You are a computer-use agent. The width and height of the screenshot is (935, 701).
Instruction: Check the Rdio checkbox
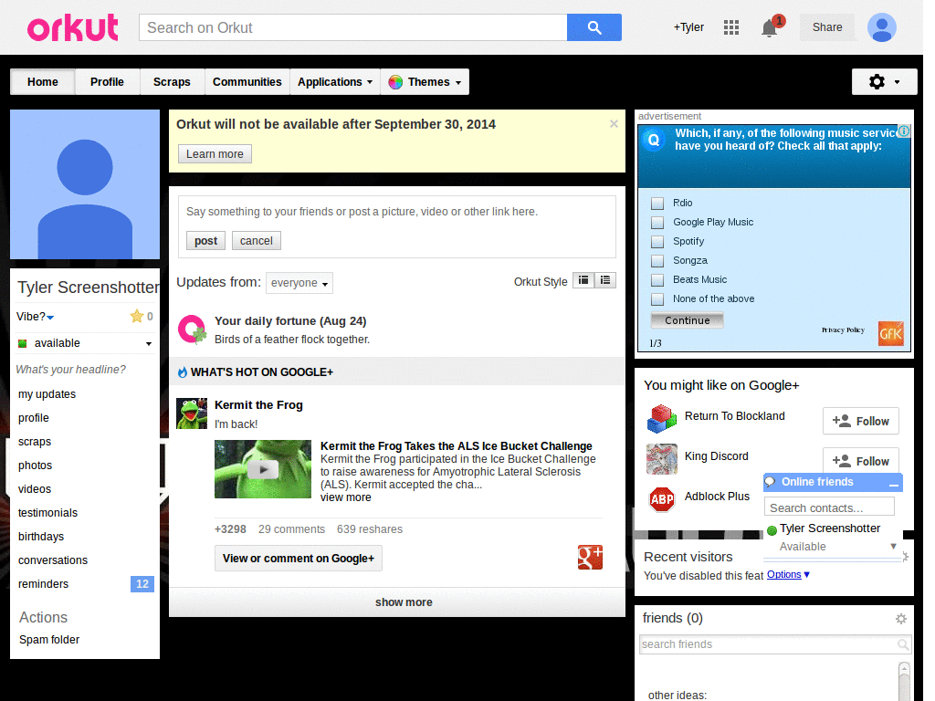click(x=657, y=204)
